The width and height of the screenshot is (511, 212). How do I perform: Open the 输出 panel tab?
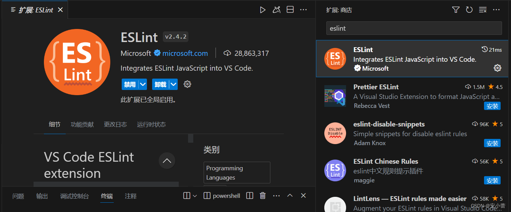coord(42,196)
